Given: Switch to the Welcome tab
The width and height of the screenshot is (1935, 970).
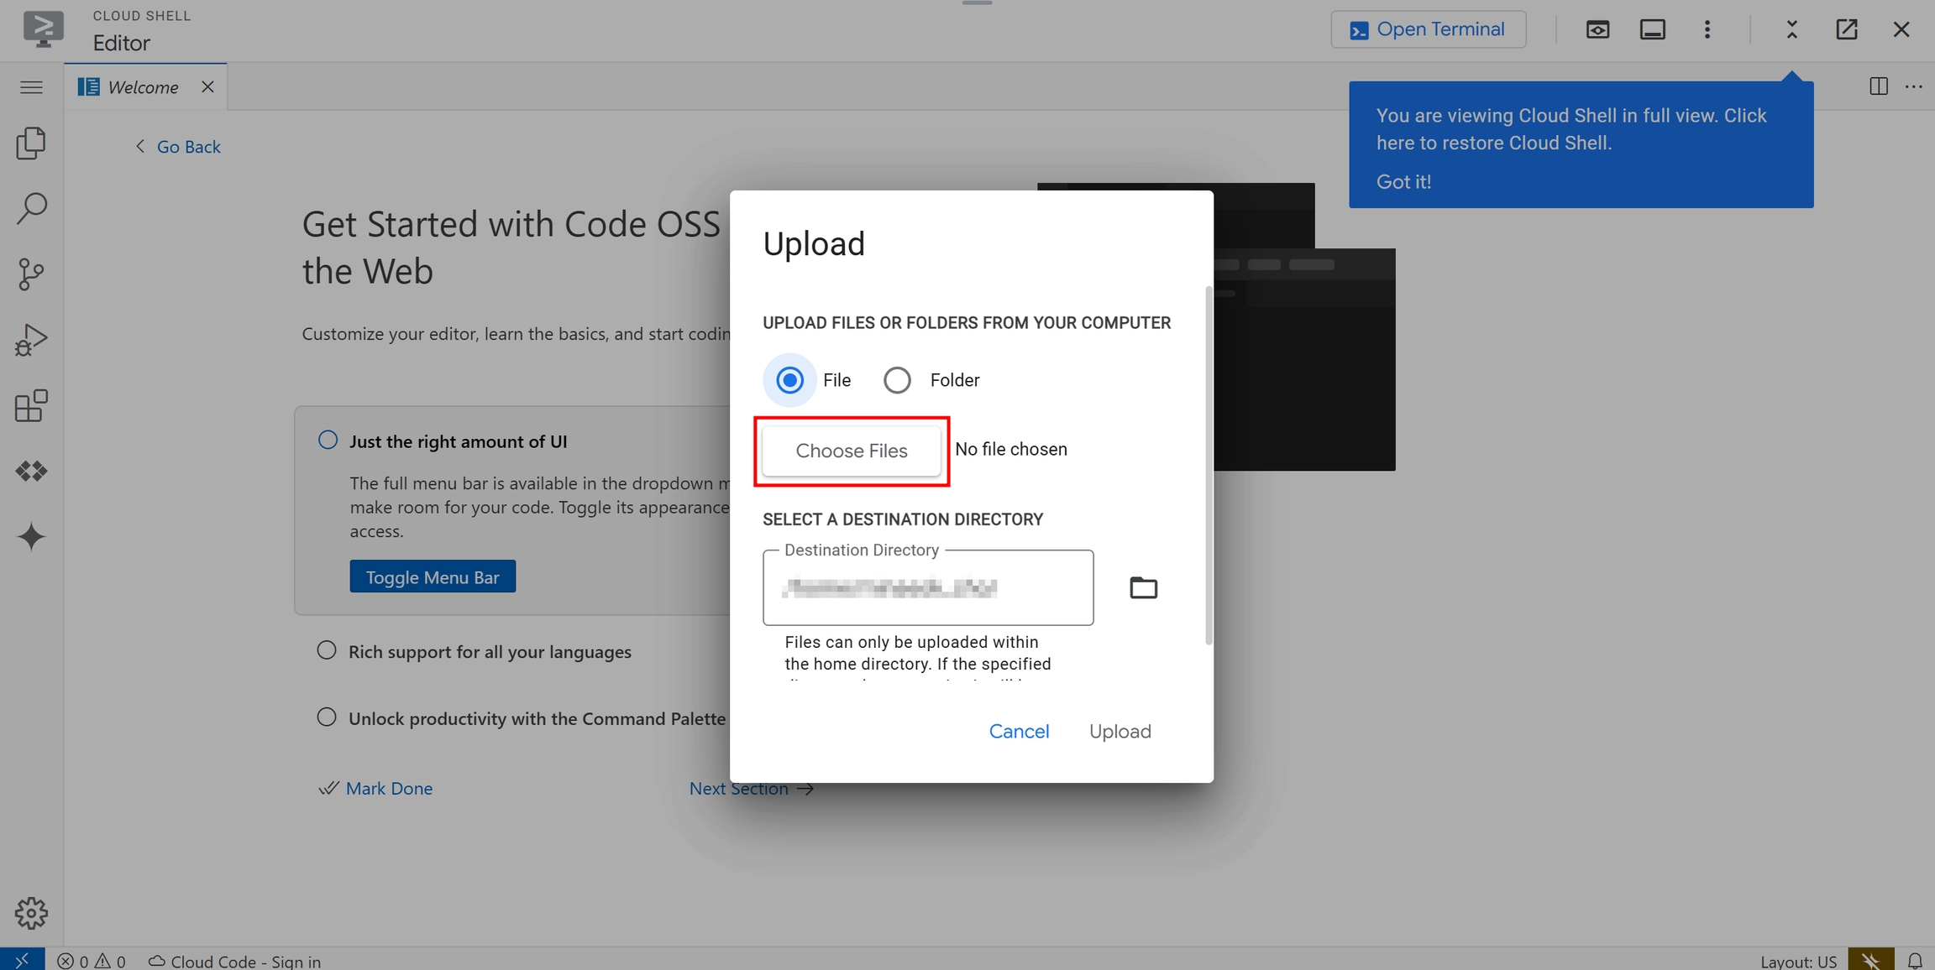Looking at the screenshot, I should [143, 87].
